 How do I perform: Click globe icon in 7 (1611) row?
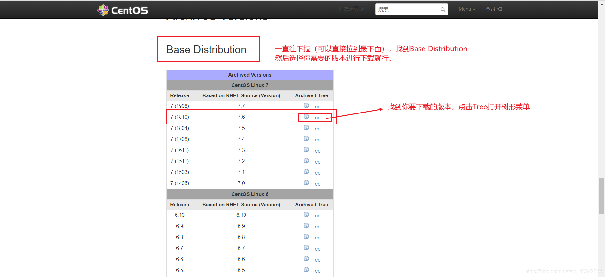click(x=306, y=149)
